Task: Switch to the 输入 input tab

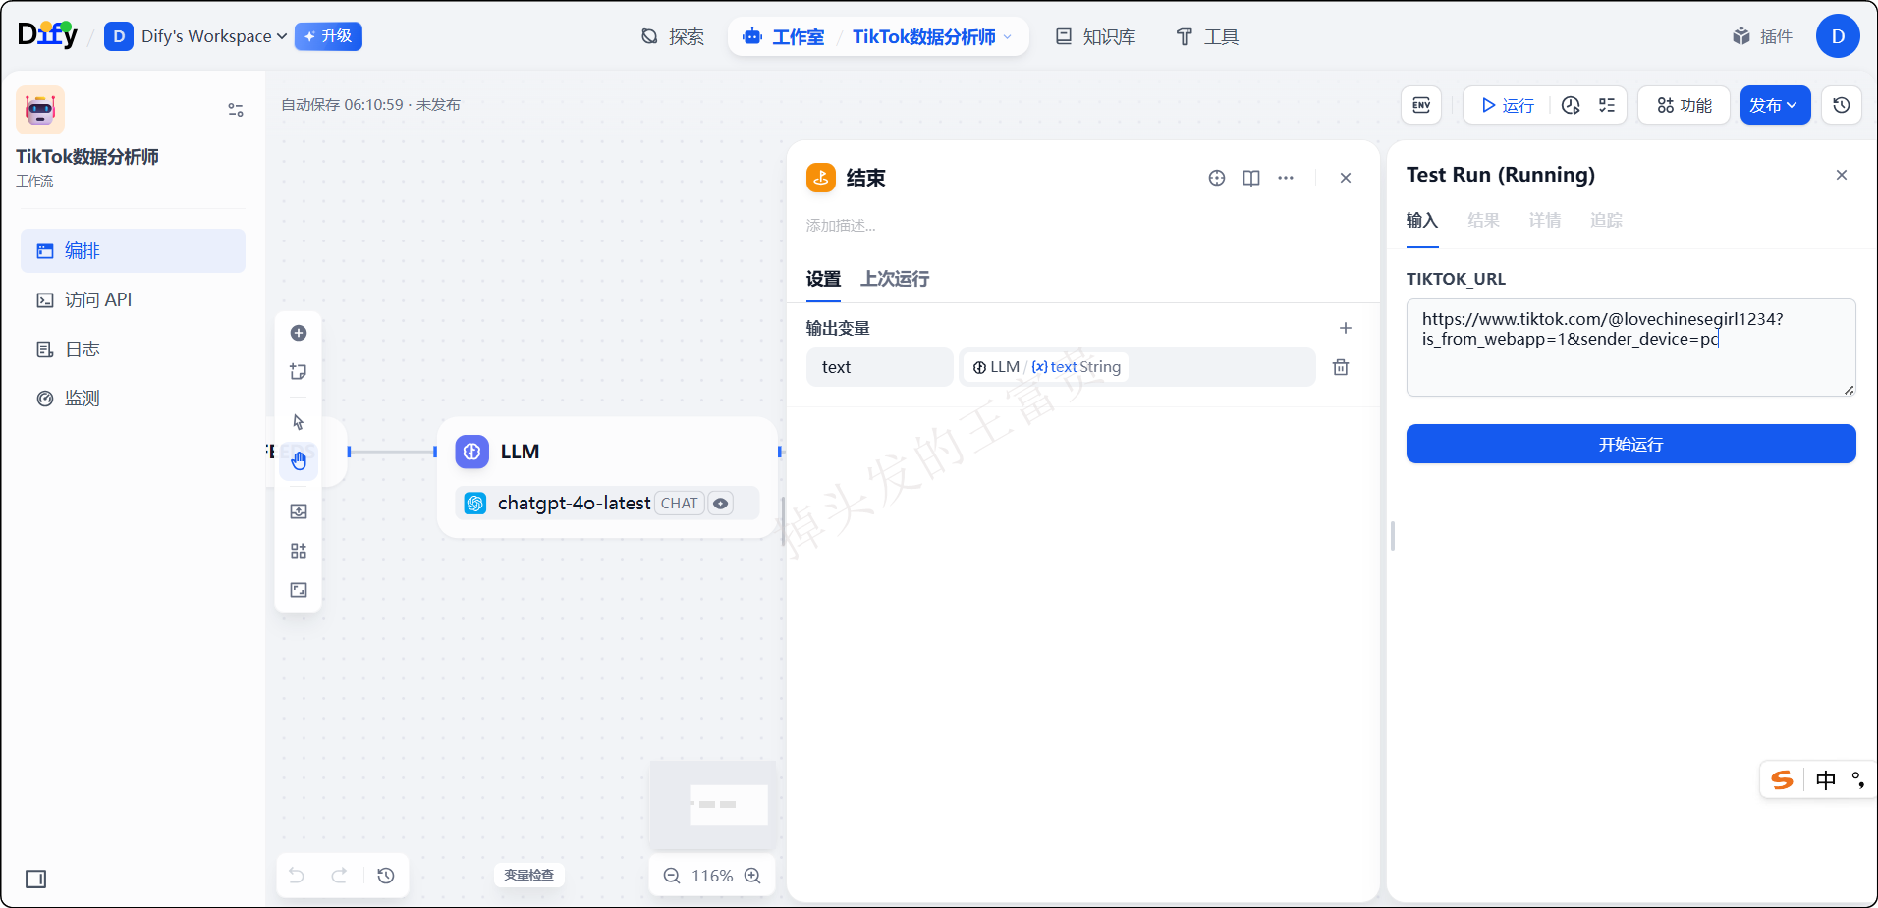Action: tap(1422, 220)
